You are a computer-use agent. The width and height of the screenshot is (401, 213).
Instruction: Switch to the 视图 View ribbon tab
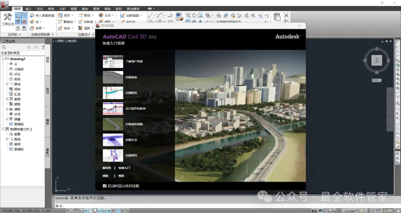click(x=74, y=9)
